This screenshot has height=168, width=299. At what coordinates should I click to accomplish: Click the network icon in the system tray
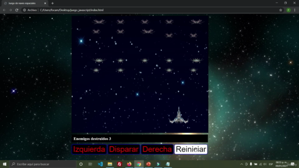click(260, 164)
